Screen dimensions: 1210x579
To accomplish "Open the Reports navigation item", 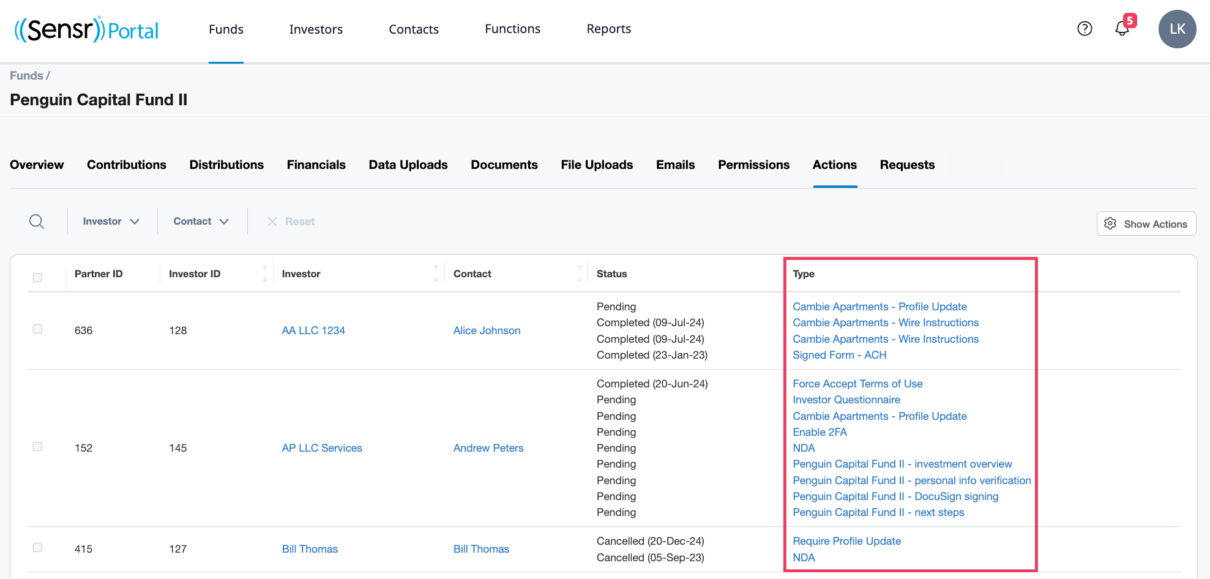I will (x=609, y=29).
